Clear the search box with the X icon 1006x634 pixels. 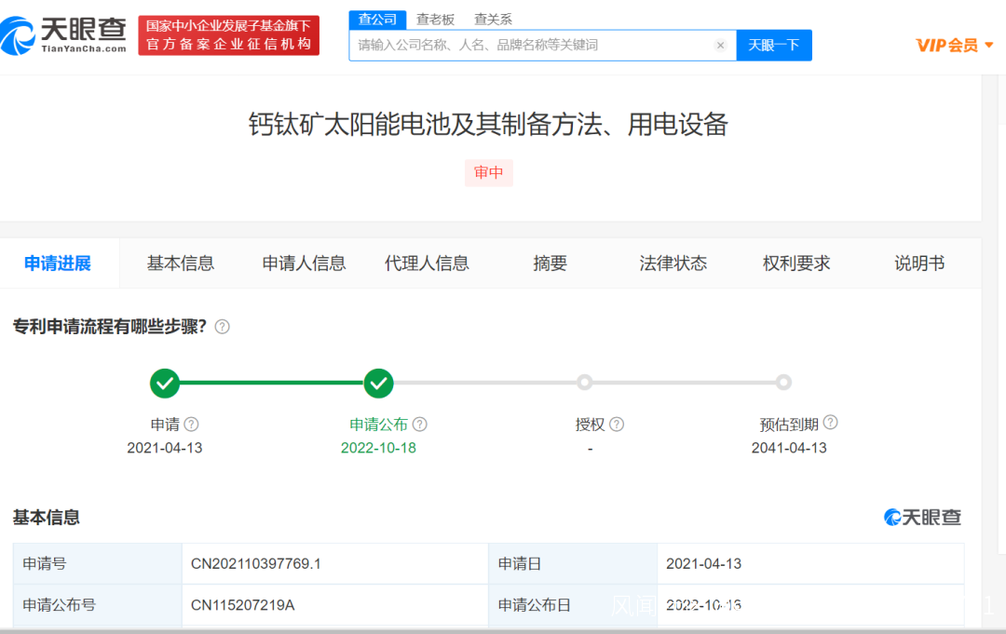(x=720, y=45)
